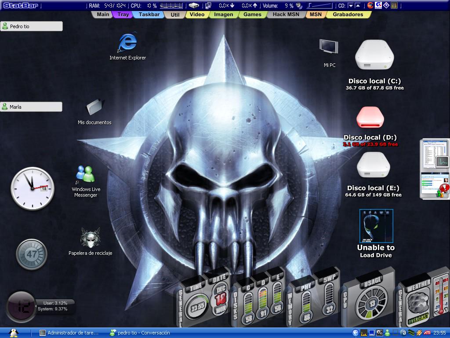The image size is (450, 338).
Task: Click the StatBar volume level slider
Action: tap(319, 5)
